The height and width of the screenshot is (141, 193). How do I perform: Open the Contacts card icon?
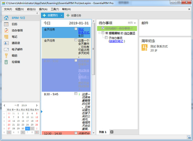tap(6, 43)
